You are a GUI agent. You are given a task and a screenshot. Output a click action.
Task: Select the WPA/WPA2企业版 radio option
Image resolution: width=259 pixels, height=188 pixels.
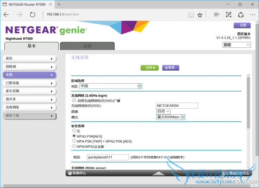coord(74,146)
